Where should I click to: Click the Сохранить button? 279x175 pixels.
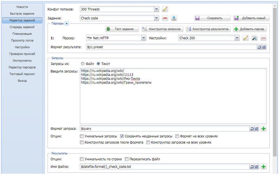tap(213, 18)
